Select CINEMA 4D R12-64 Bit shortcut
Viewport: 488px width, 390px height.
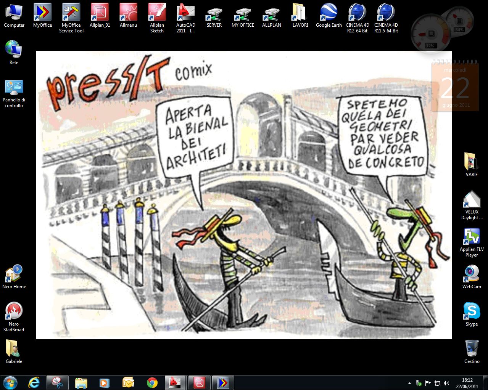[x=357, y=18]
